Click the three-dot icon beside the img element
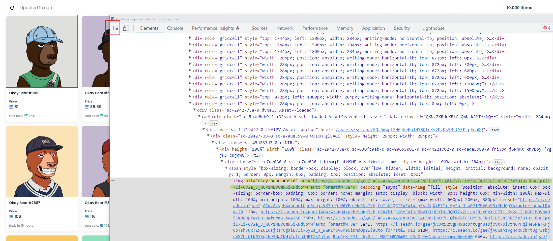This screenshot has width=553, height=241. [x=112, y=181]
